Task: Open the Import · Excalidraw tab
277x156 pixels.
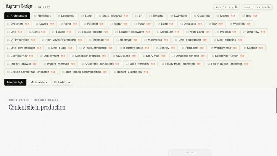Action: pyautogui.click(x=131, y=72)
